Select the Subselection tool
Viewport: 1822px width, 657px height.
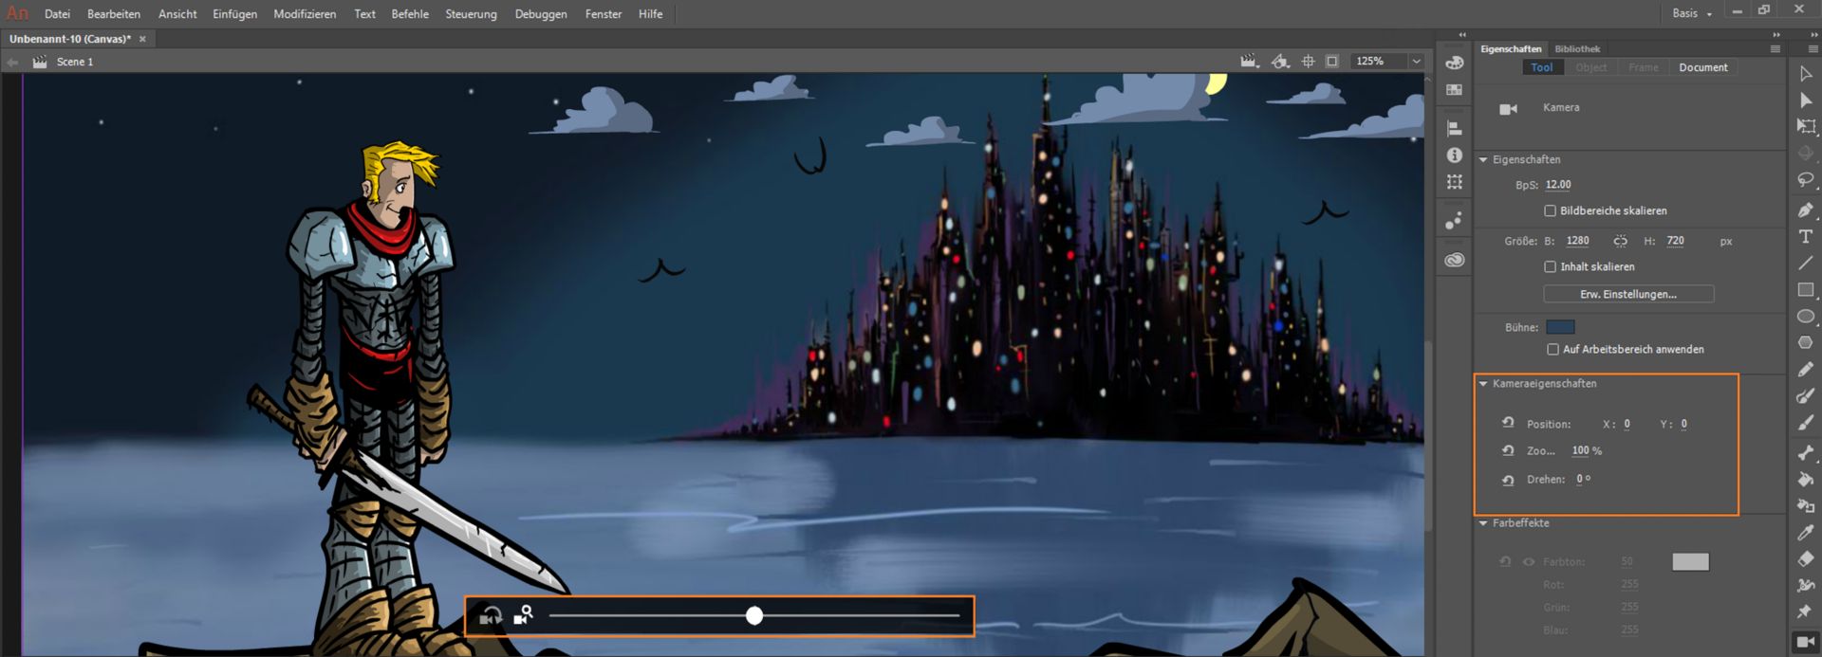[1805, 100]
